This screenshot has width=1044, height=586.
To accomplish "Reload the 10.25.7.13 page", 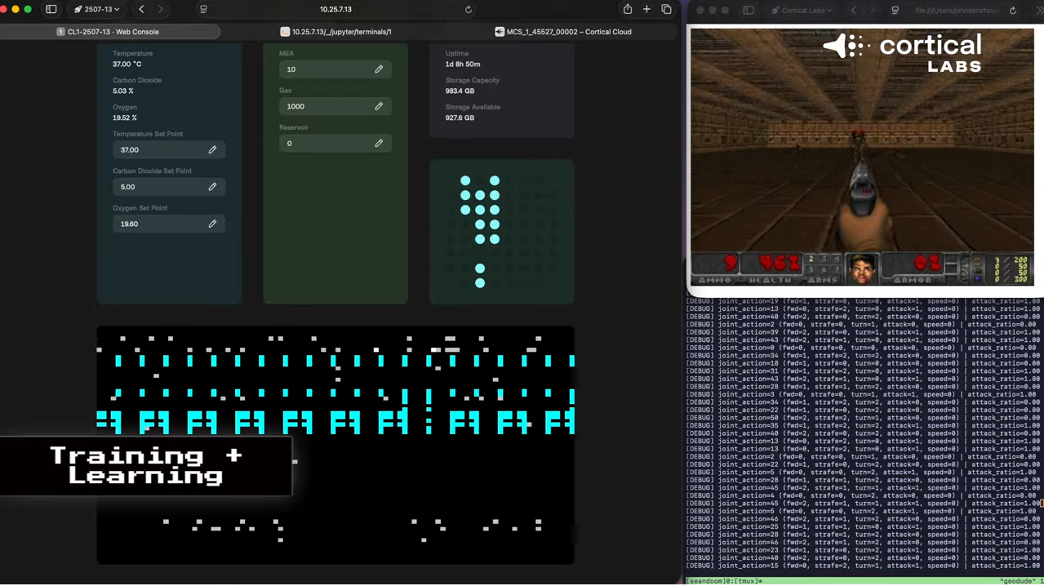I will (468, 10).
